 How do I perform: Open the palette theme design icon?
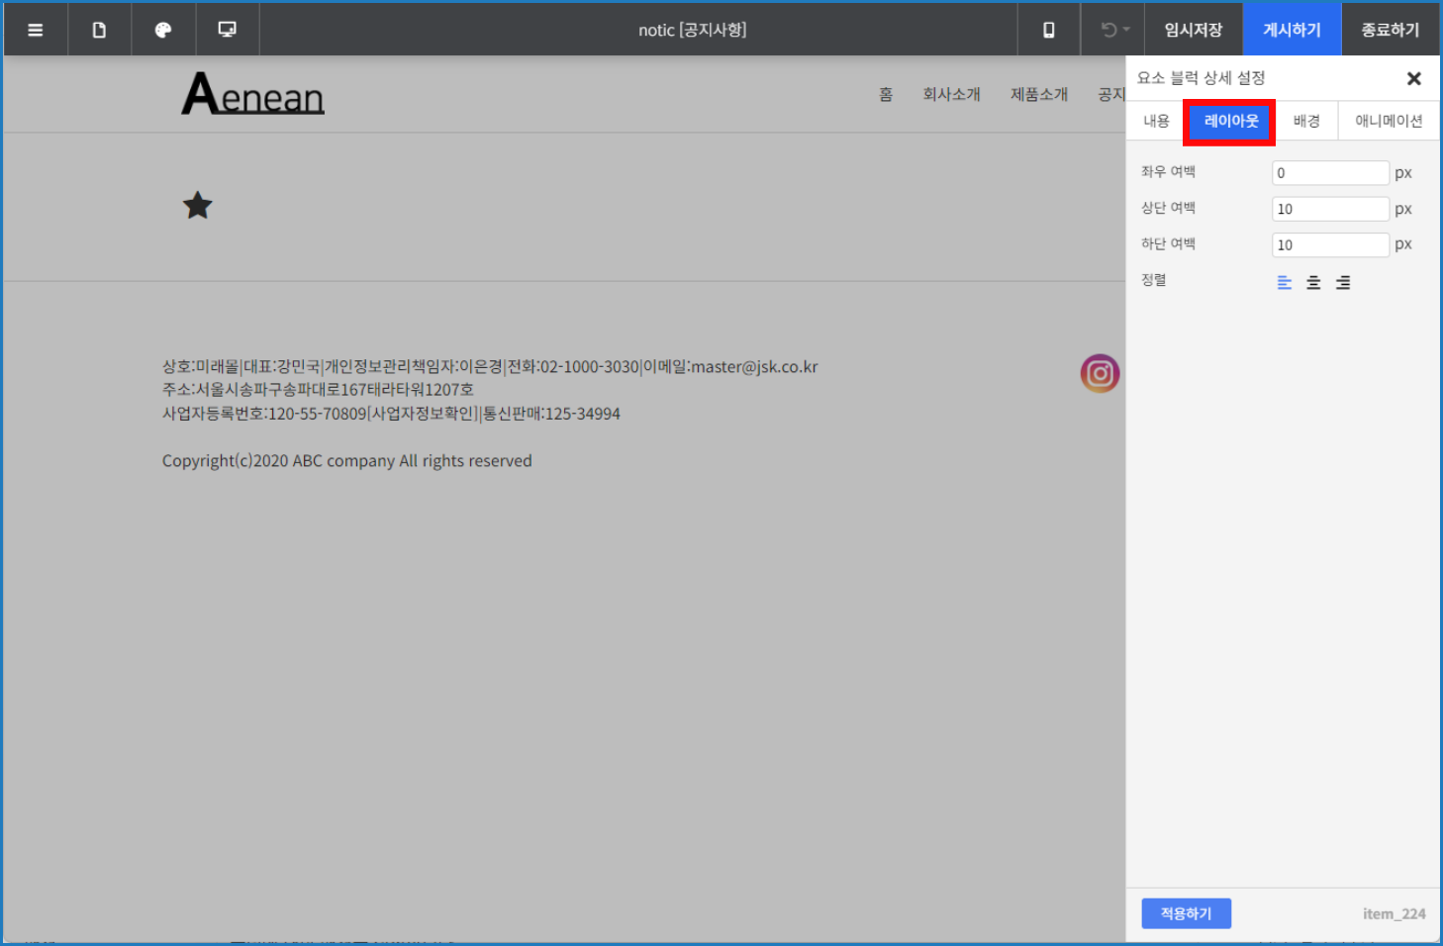coord(163,30)
